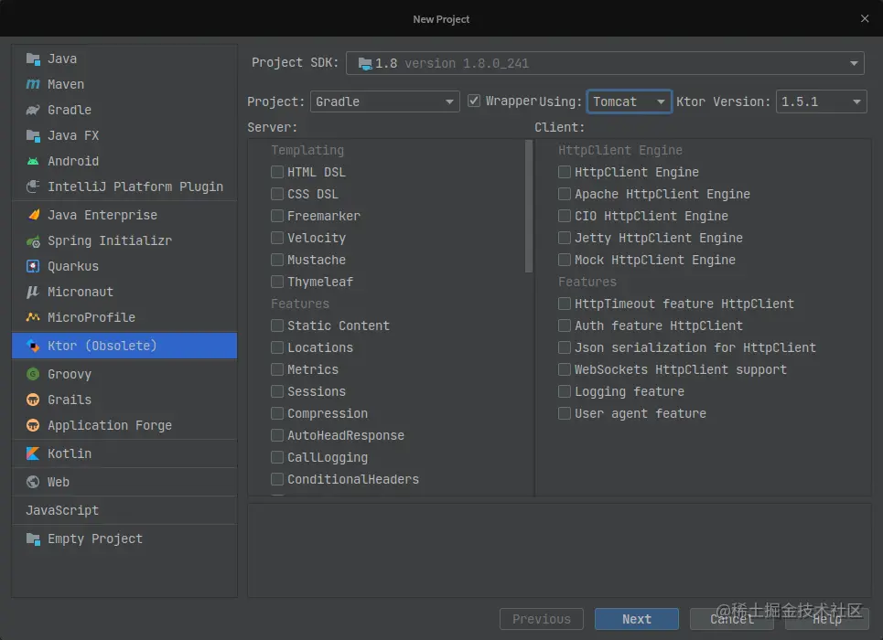Enable the HTML DSL checkbox
The width and height of the screenshot is (883, 640).
pyautogui.click(x=277, y=172)
